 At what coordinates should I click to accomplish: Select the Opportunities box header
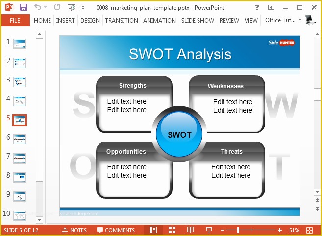[x=126, y=151]
